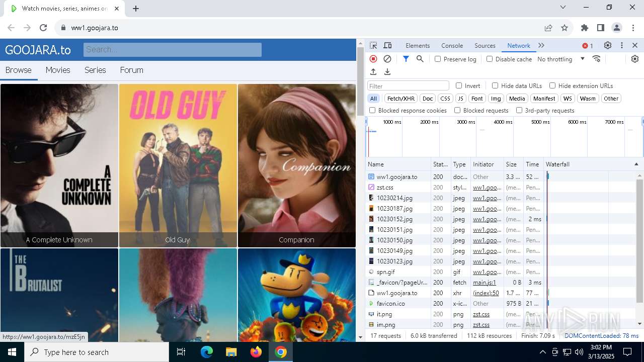
Task: Filter requests by Img type
Action: click(496, 99)
